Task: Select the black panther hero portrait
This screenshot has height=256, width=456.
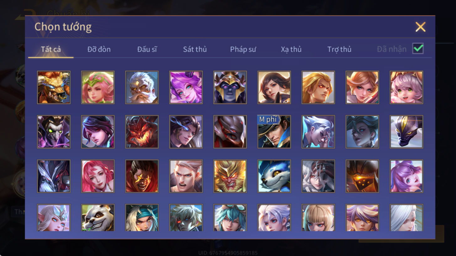Action: pyautogui.click(x=406, y=132)
